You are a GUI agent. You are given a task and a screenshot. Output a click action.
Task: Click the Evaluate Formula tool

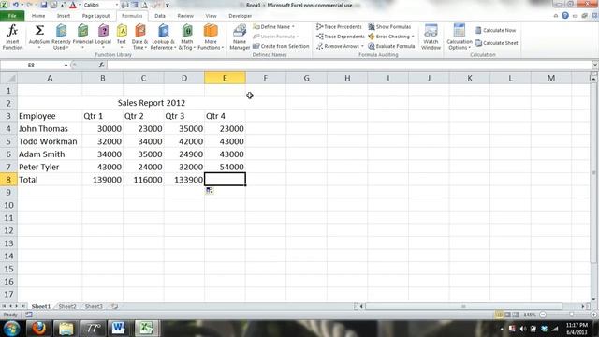click(x=391, y=46)
